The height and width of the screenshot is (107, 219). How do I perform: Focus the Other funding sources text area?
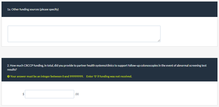tap(84, 34)
